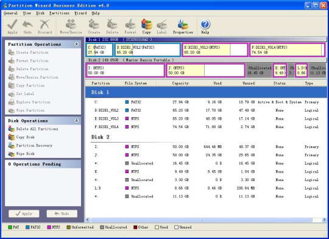Viewport: 329px width, 239px height.
Task: Click the Apply toolbar checkmark icon
Action: [12, 24]
